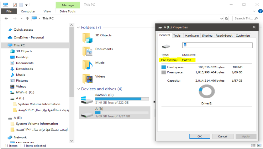The width and height of the screenshot is (263, 149).
Task: Select the A (E:) USB drive icon
Action: tap(87, 115)
